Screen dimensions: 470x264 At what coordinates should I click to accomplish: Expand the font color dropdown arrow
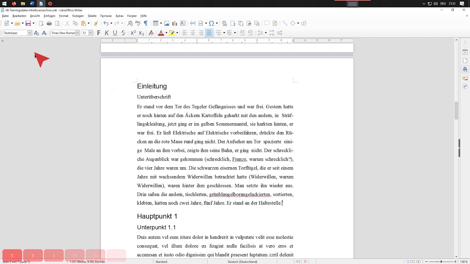click(166, 33)
